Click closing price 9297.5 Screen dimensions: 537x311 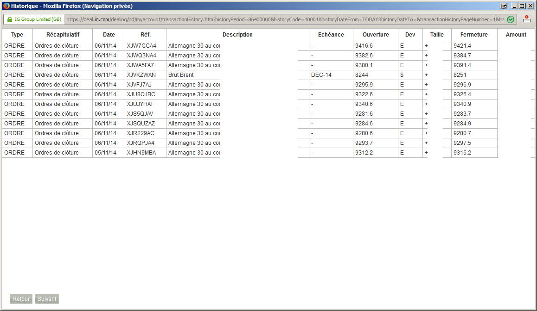pyautogui.click(x=462, y=143)
